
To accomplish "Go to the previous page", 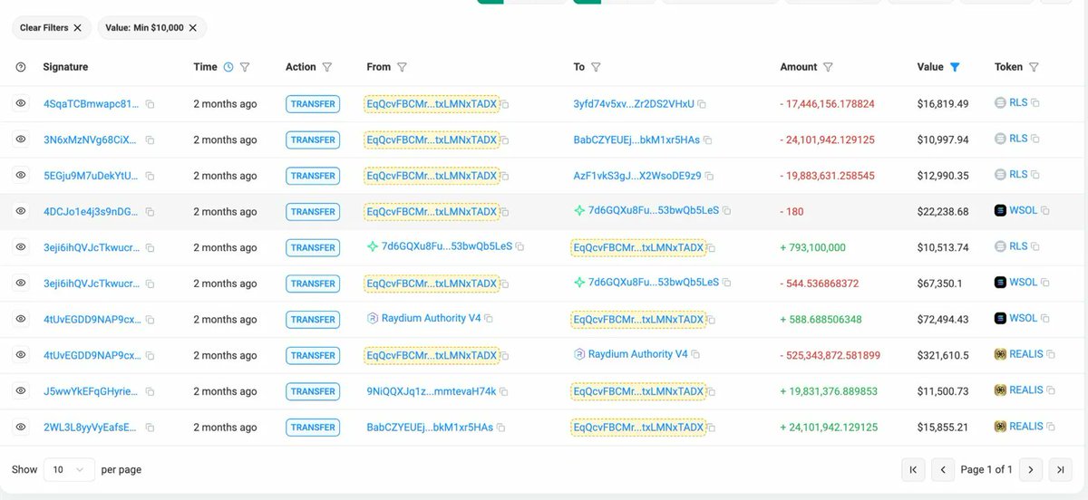I will coord(944,469).
